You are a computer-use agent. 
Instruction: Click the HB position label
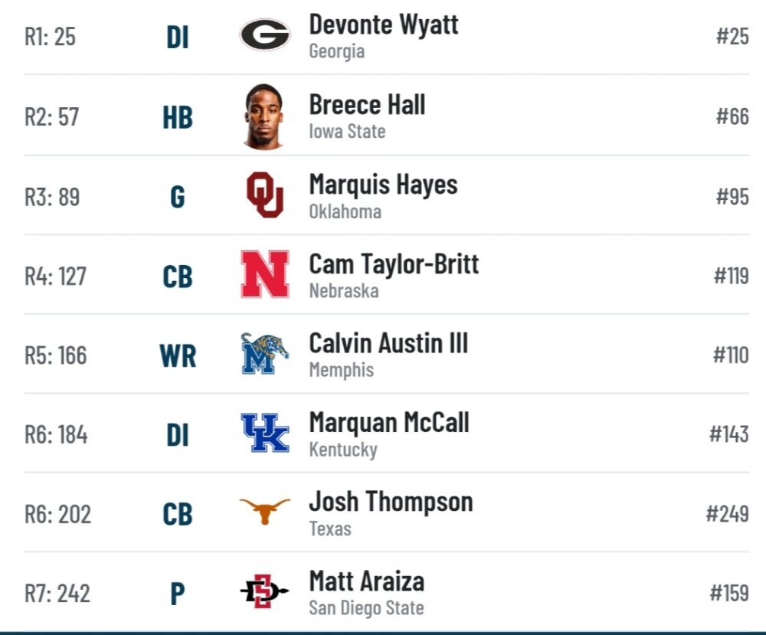point(178,118)
